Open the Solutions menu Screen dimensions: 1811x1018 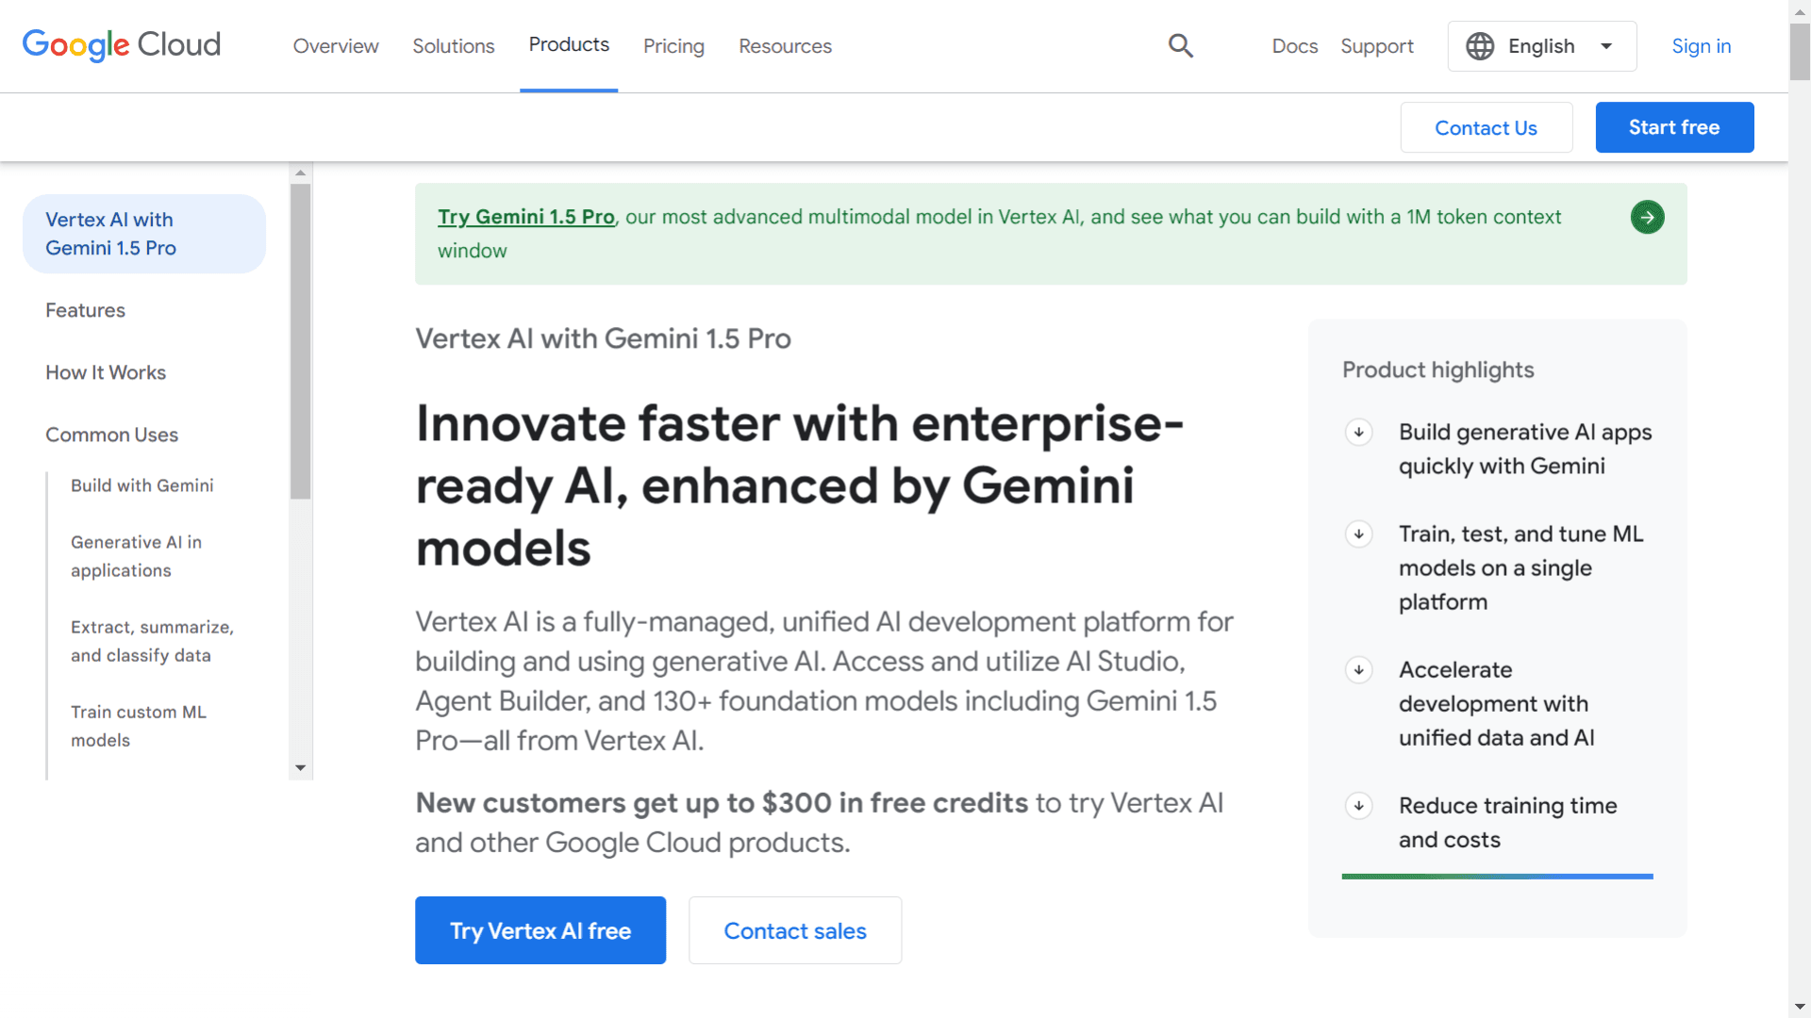pyautogui.click(x=453, y=45)
